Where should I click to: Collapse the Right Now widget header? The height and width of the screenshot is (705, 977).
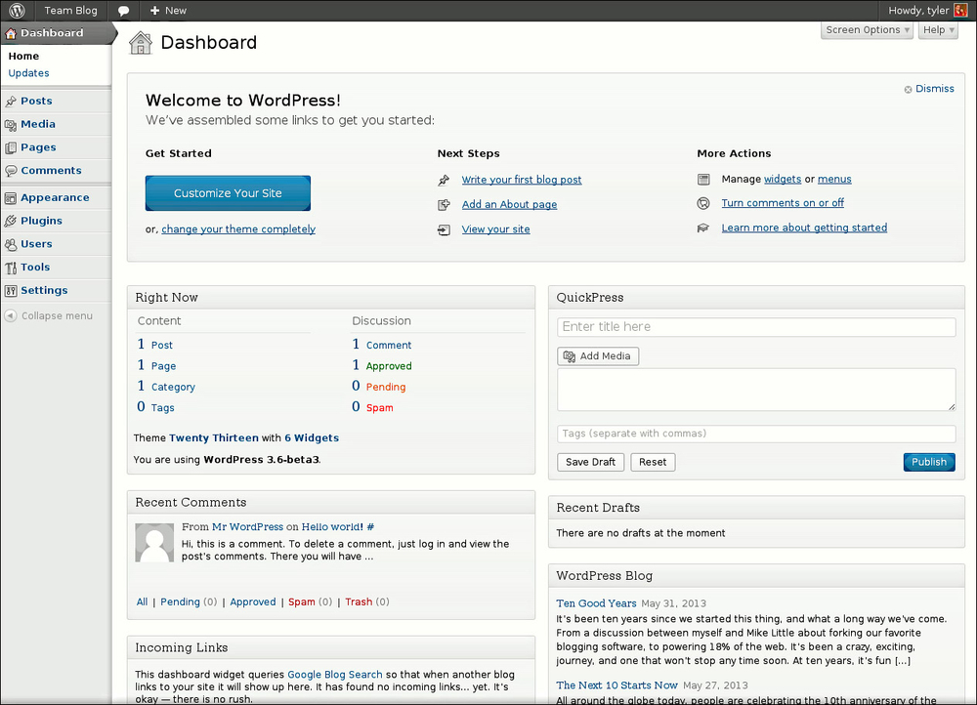331,298
